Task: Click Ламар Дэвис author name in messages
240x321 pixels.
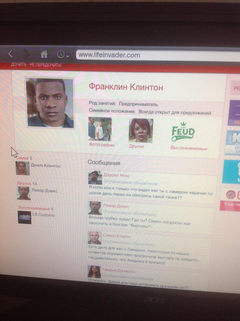Action: point(116,206)
